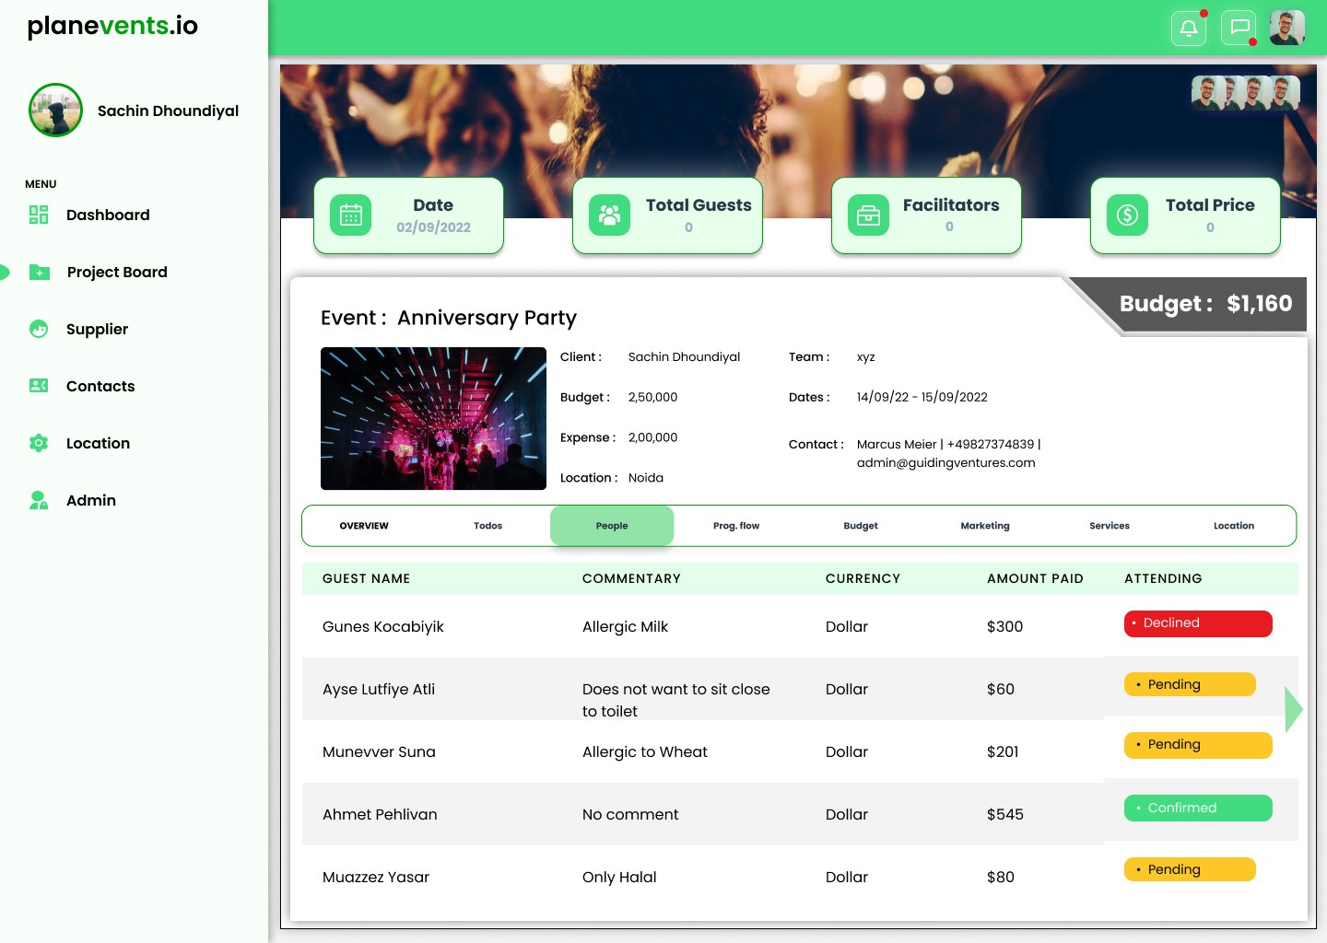The height and width of the screenshot is (943, 1327).
Task: Click the Allergic Milk commentary
Action: point(625,626)
